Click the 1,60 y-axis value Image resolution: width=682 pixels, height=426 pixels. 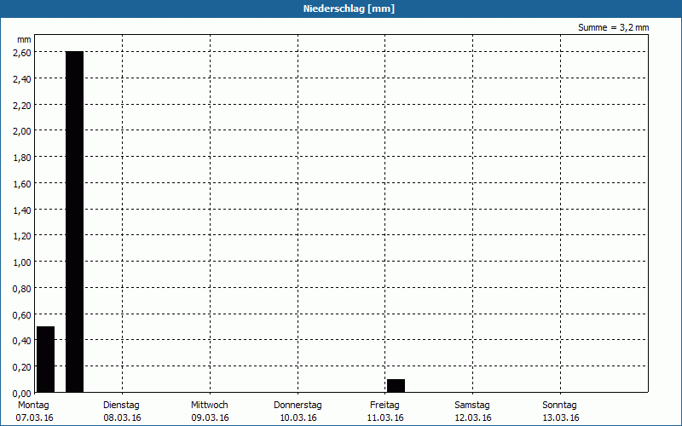tap(22, 184)
